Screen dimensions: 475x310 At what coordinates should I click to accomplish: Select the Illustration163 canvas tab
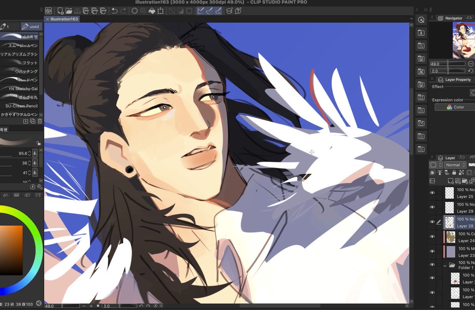point(61,19)
